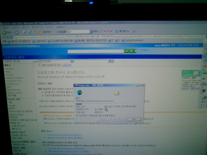
Task: Open the Gmail icon dropdown arrow
Action: pyautogui.click(x=112, y=31)
